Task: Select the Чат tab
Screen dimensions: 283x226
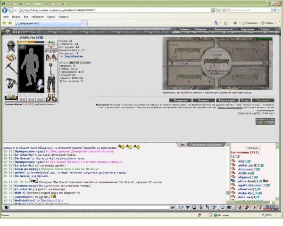Action: (x=182, y=145)
